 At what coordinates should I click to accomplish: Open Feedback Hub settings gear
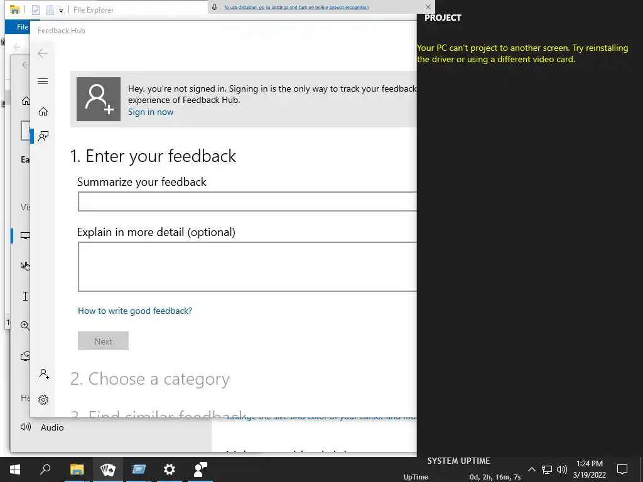pos(43,400)
